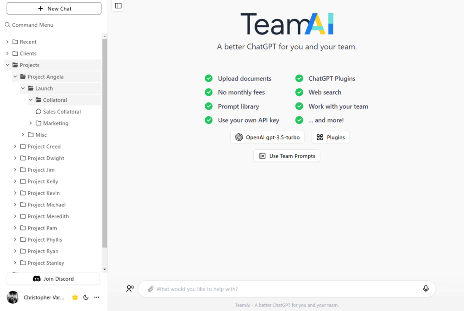The height and width of the screenshot is (311, 464).
Task: Click the open Collatoral folder icon
Action: coord(38,100)
